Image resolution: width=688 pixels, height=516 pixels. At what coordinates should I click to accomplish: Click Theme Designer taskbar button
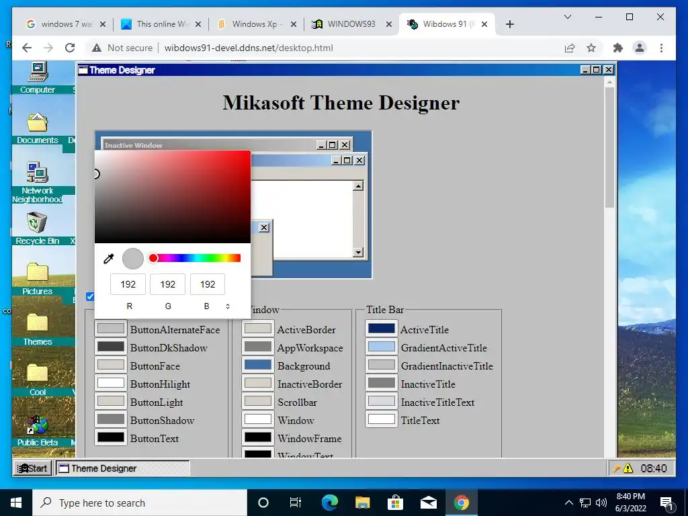pos(122,468)
